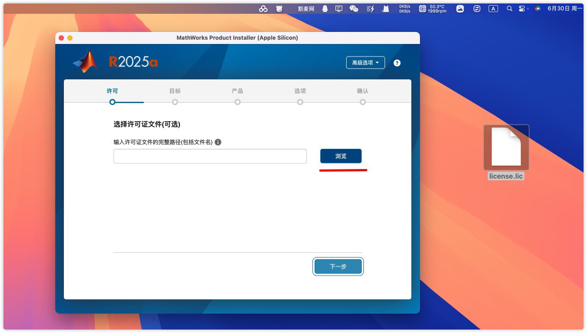Click the info icon beside license path label
This screenshot has width=587, height=333.
[x=218, y=142]
